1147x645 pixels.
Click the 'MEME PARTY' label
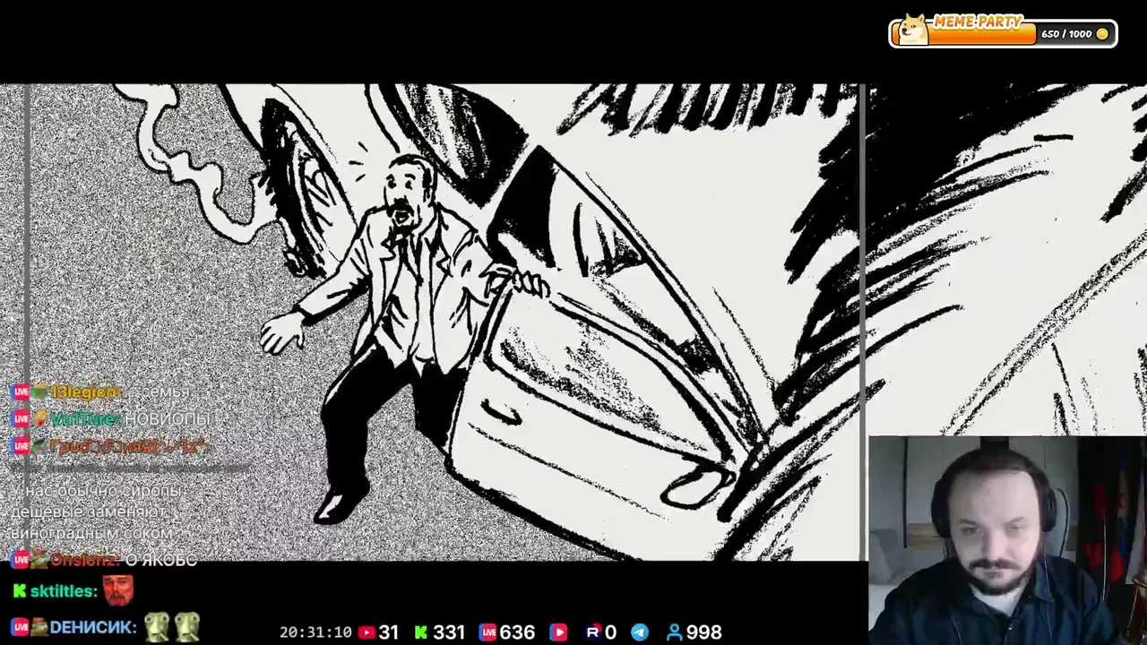978,22
